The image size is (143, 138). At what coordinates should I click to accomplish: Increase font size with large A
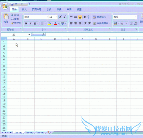tap(61, 17)
